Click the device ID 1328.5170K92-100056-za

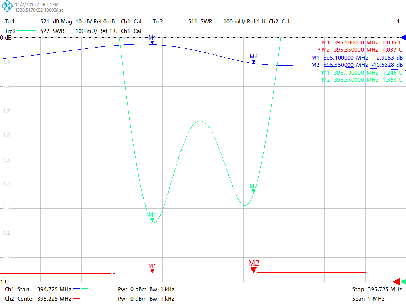point(39,10)
